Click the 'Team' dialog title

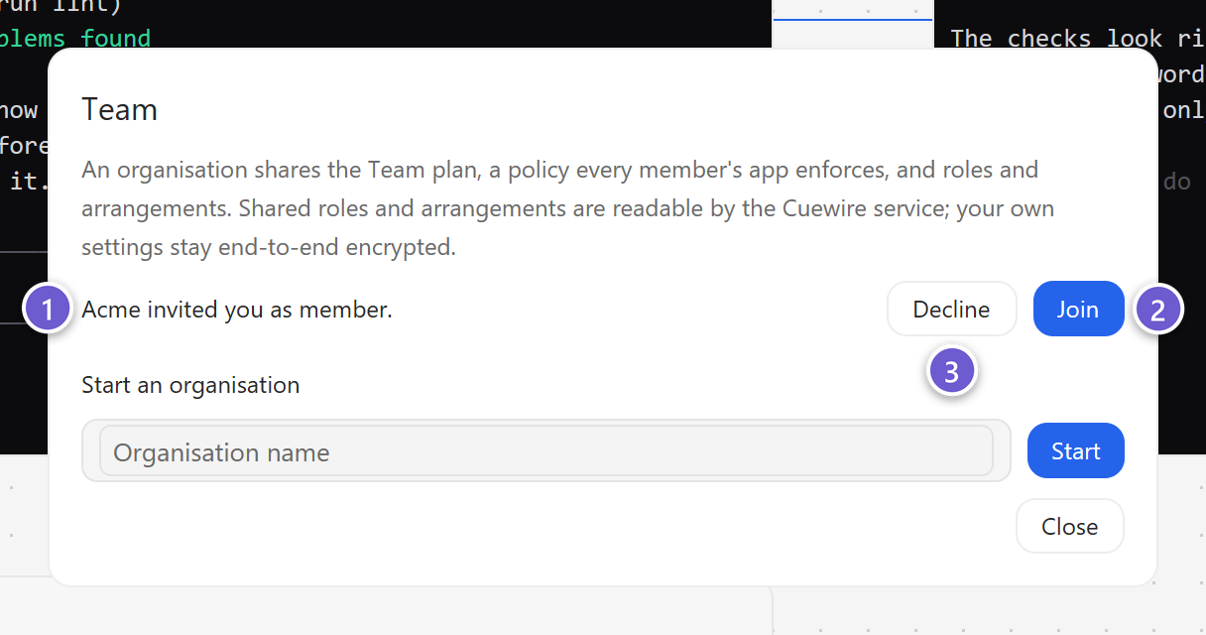pyautogui.click(x=119, y=109)
